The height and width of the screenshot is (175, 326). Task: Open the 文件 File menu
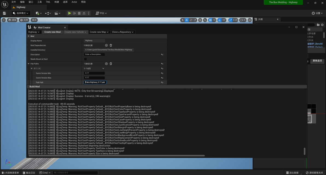point(14,2)
